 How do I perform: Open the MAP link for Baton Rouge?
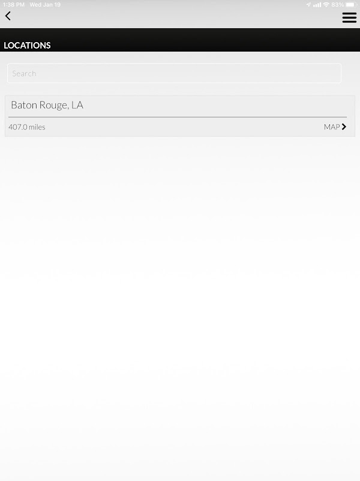point(335,127)
